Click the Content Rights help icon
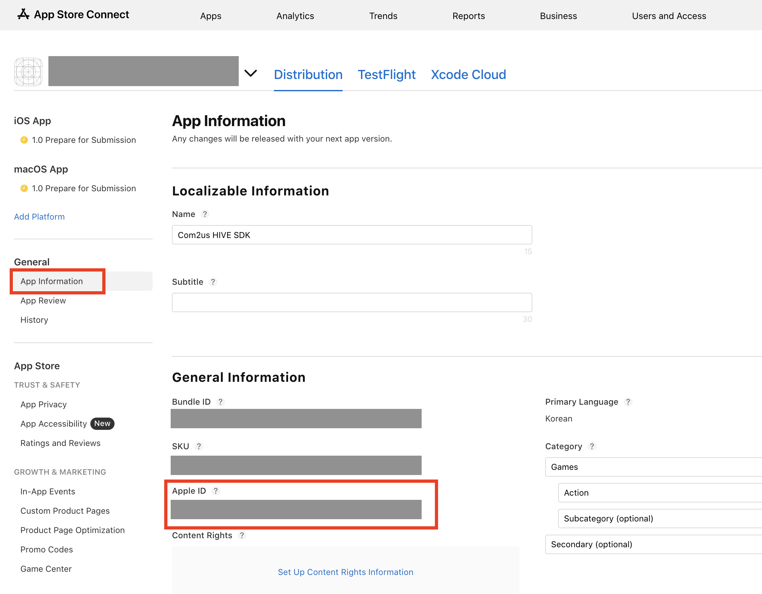This screenshot has height=594, width=762. pos(242,535)
